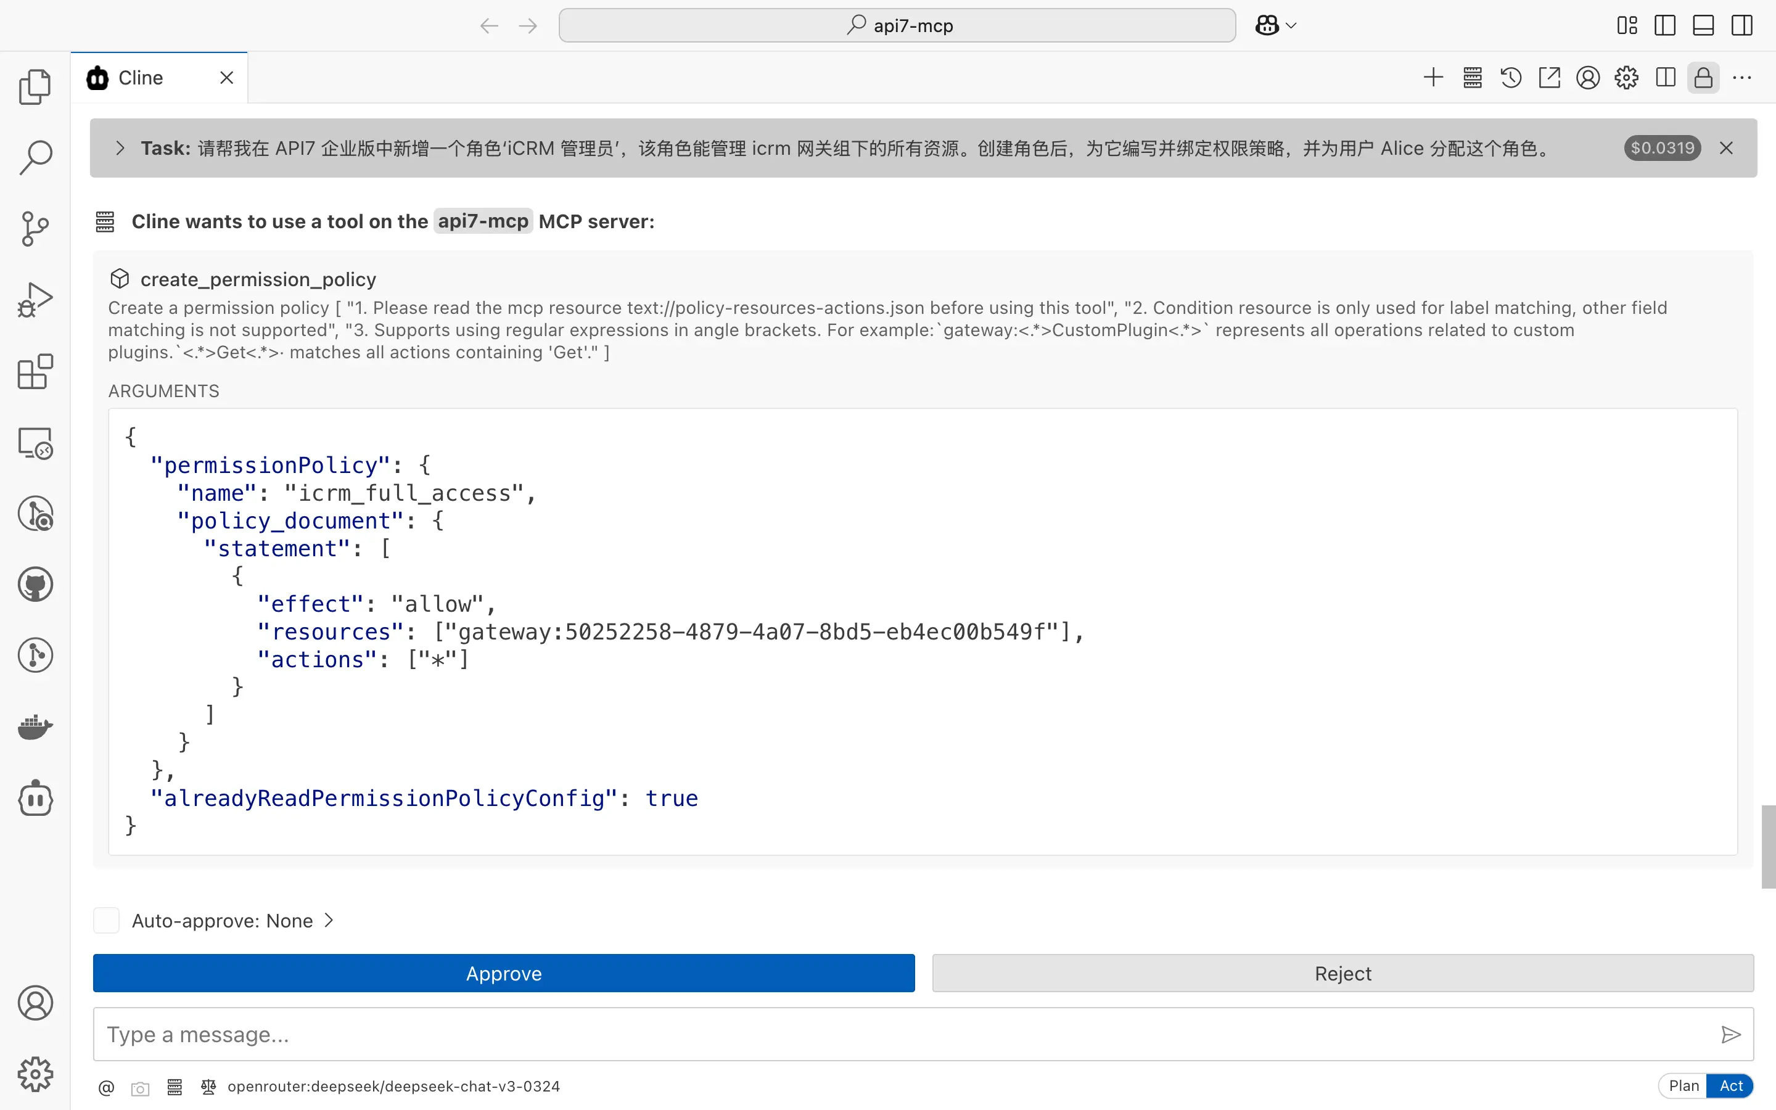Open the Extensions view

35,371
